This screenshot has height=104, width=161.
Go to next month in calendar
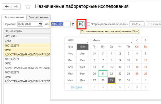click(x=146, y=40)
